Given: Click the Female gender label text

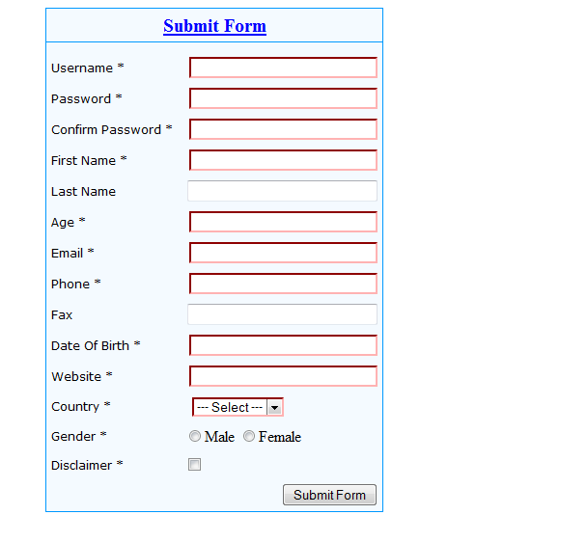Looking at the screenshot, I should [x=280, y=437].
